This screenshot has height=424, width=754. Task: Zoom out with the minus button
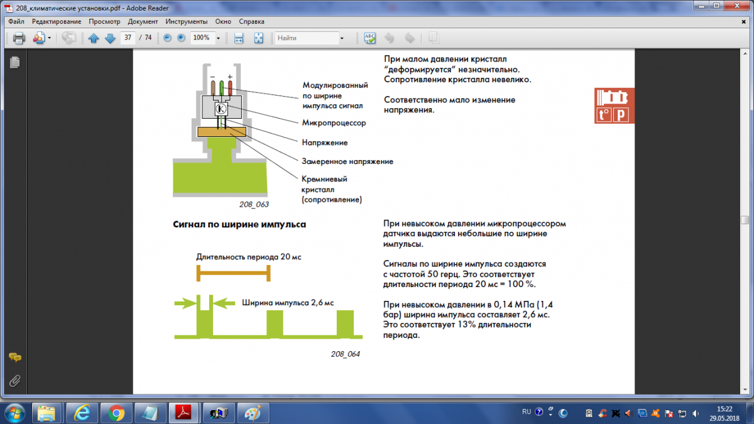pos(167,38)
